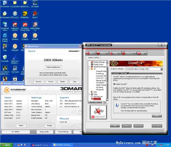This screenshot has width=171, height=147.
Task: Select TRUFORM in the 3D tree
Action: (100, 83)
